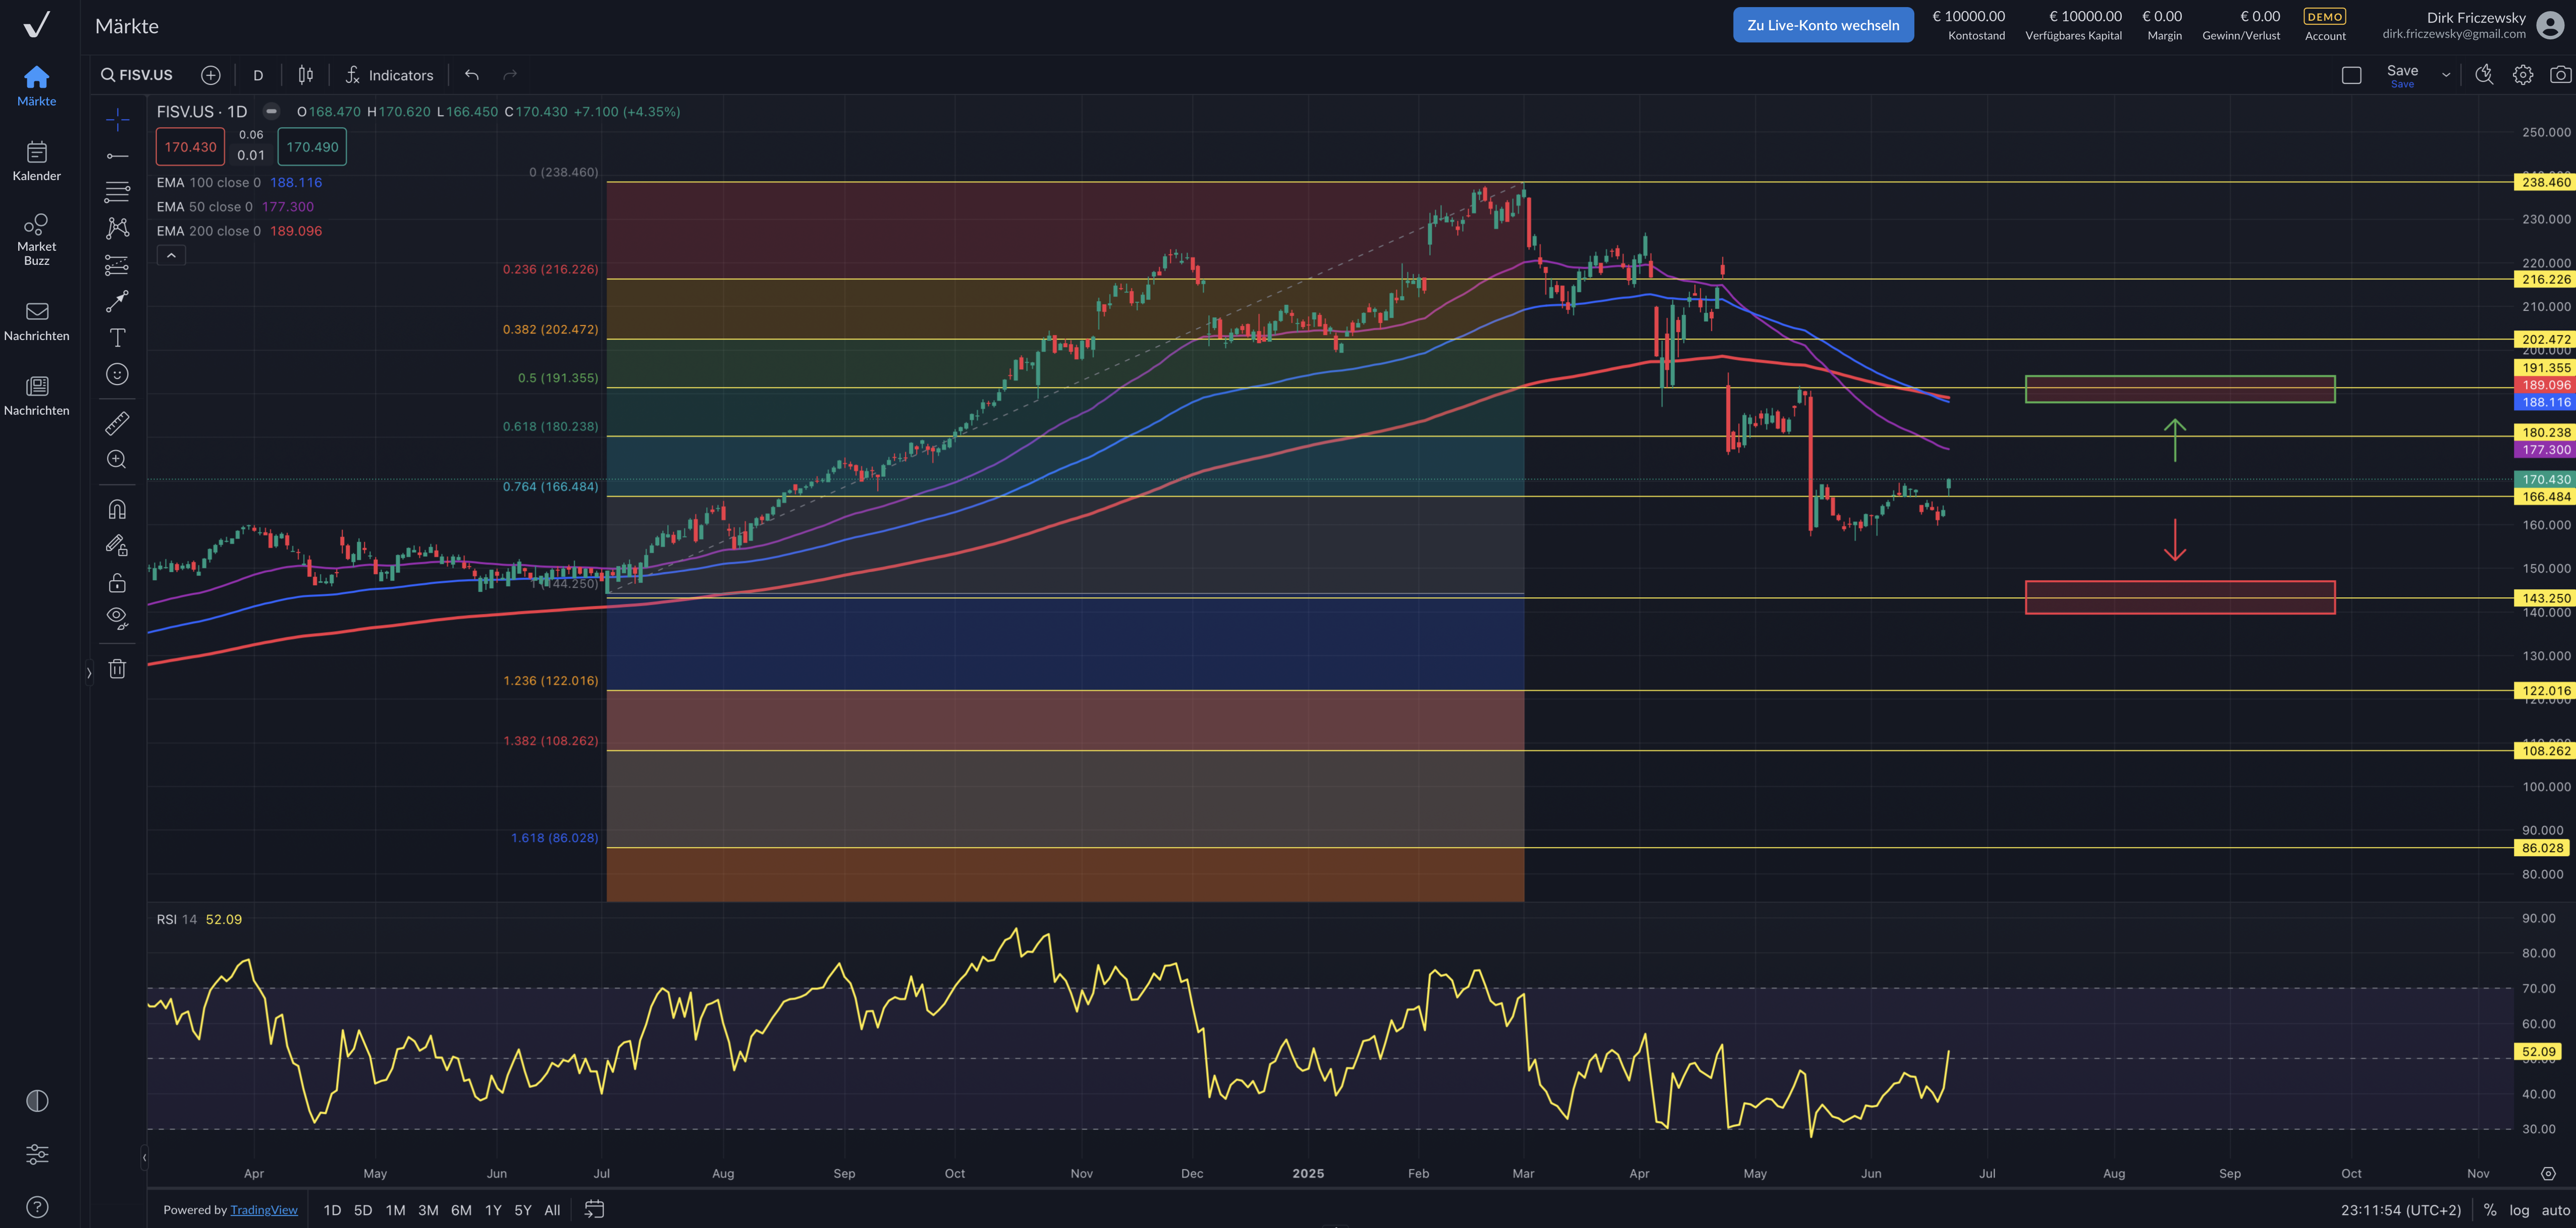
Task: Activate the Magnet snapping mode
Action: pos(117,510)
